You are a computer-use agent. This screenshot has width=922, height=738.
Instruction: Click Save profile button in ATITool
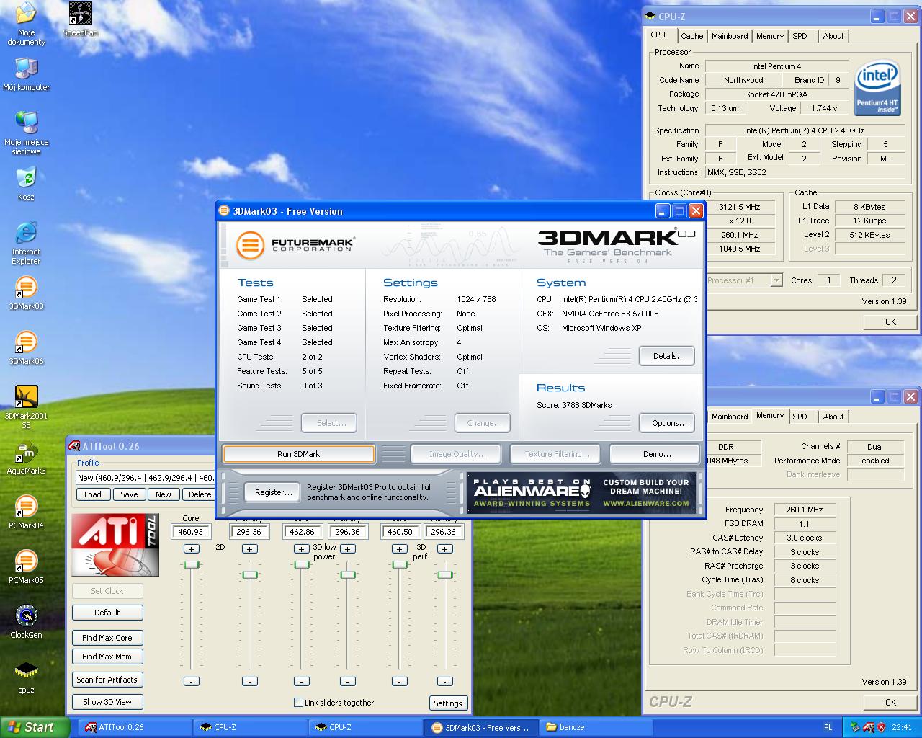(129, 494)
